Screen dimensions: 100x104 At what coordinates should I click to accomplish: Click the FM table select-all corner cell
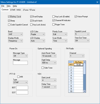click(71, 62)
